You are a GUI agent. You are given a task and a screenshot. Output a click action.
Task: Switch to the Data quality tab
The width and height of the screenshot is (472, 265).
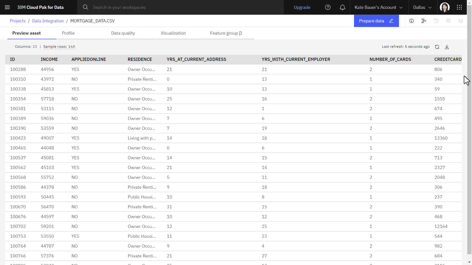pyautogui.click(x=131, y=33)
